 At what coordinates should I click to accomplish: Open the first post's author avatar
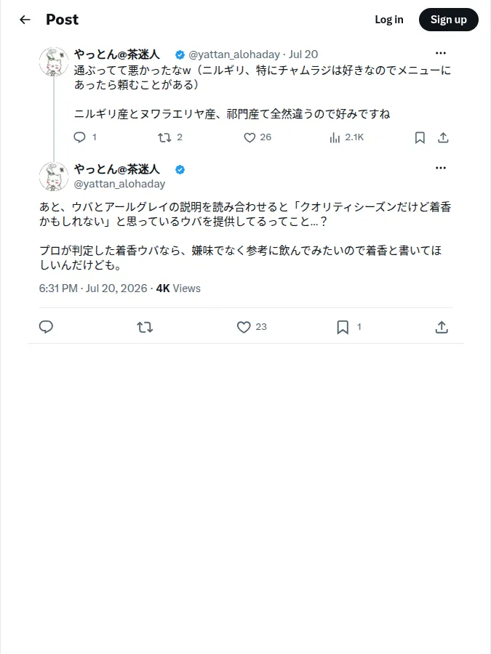click(53, 62)
